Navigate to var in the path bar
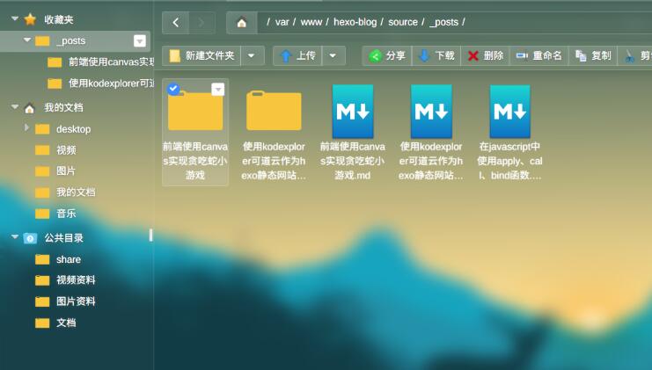Image resolution: width=652 pixels, height=370 pixels. 282,23
